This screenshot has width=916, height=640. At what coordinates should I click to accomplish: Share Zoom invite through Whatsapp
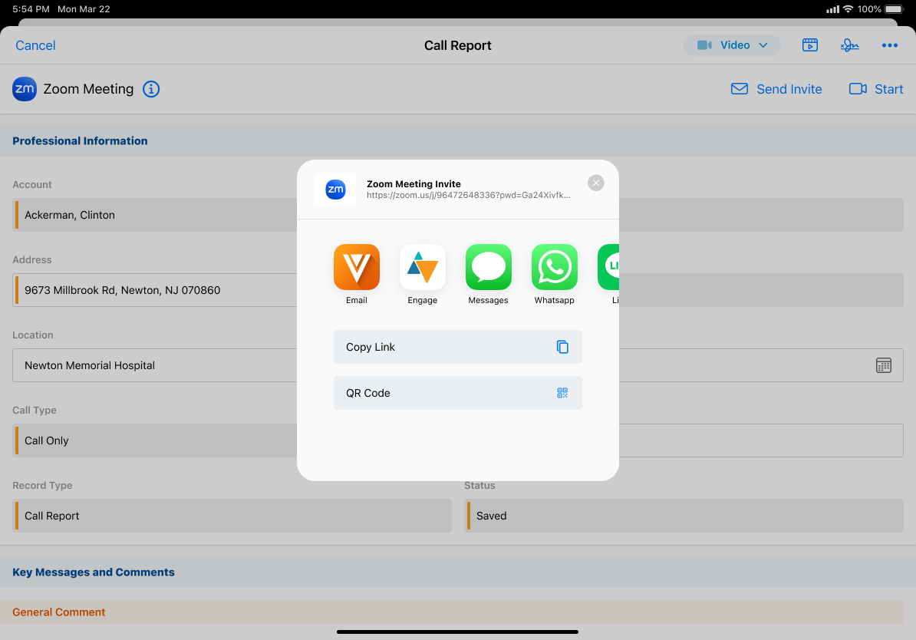click(x=555, y=267)
